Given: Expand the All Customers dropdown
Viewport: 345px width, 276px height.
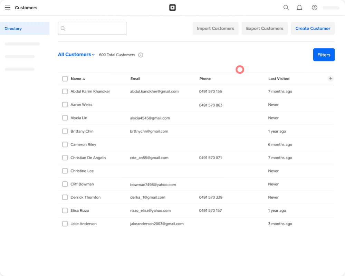Looking at the screenshot, I should 76,55.
